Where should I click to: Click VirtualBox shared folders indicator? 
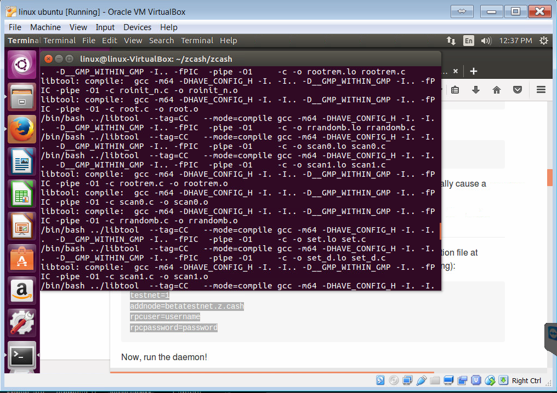point(435,380)
